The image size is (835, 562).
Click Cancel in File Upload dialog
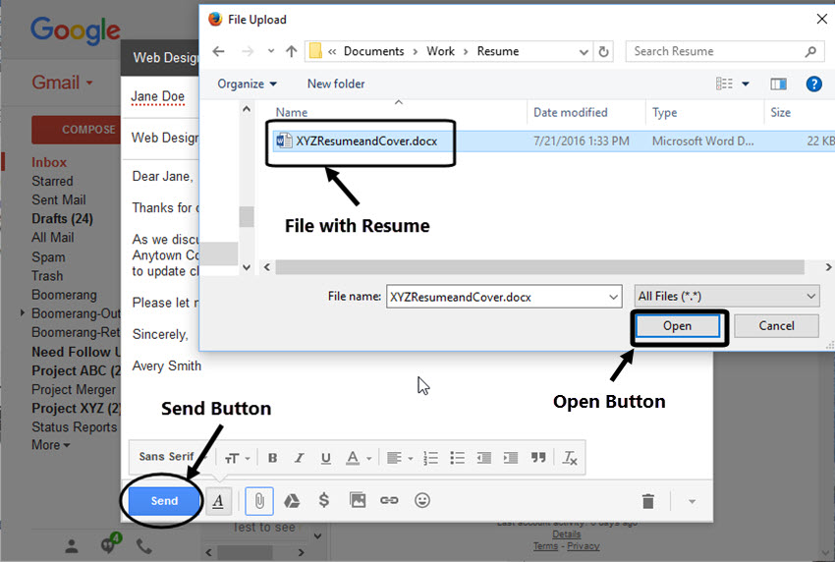coord(776,326)
